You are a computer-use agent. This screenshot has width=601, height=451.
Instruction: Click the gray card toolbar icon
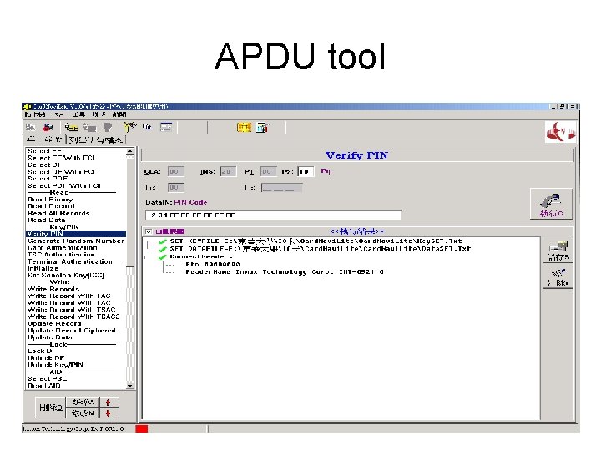point(89,127)
